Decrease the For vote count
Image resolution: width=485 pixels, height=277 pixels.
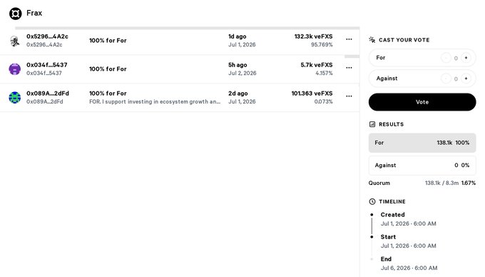446,58
